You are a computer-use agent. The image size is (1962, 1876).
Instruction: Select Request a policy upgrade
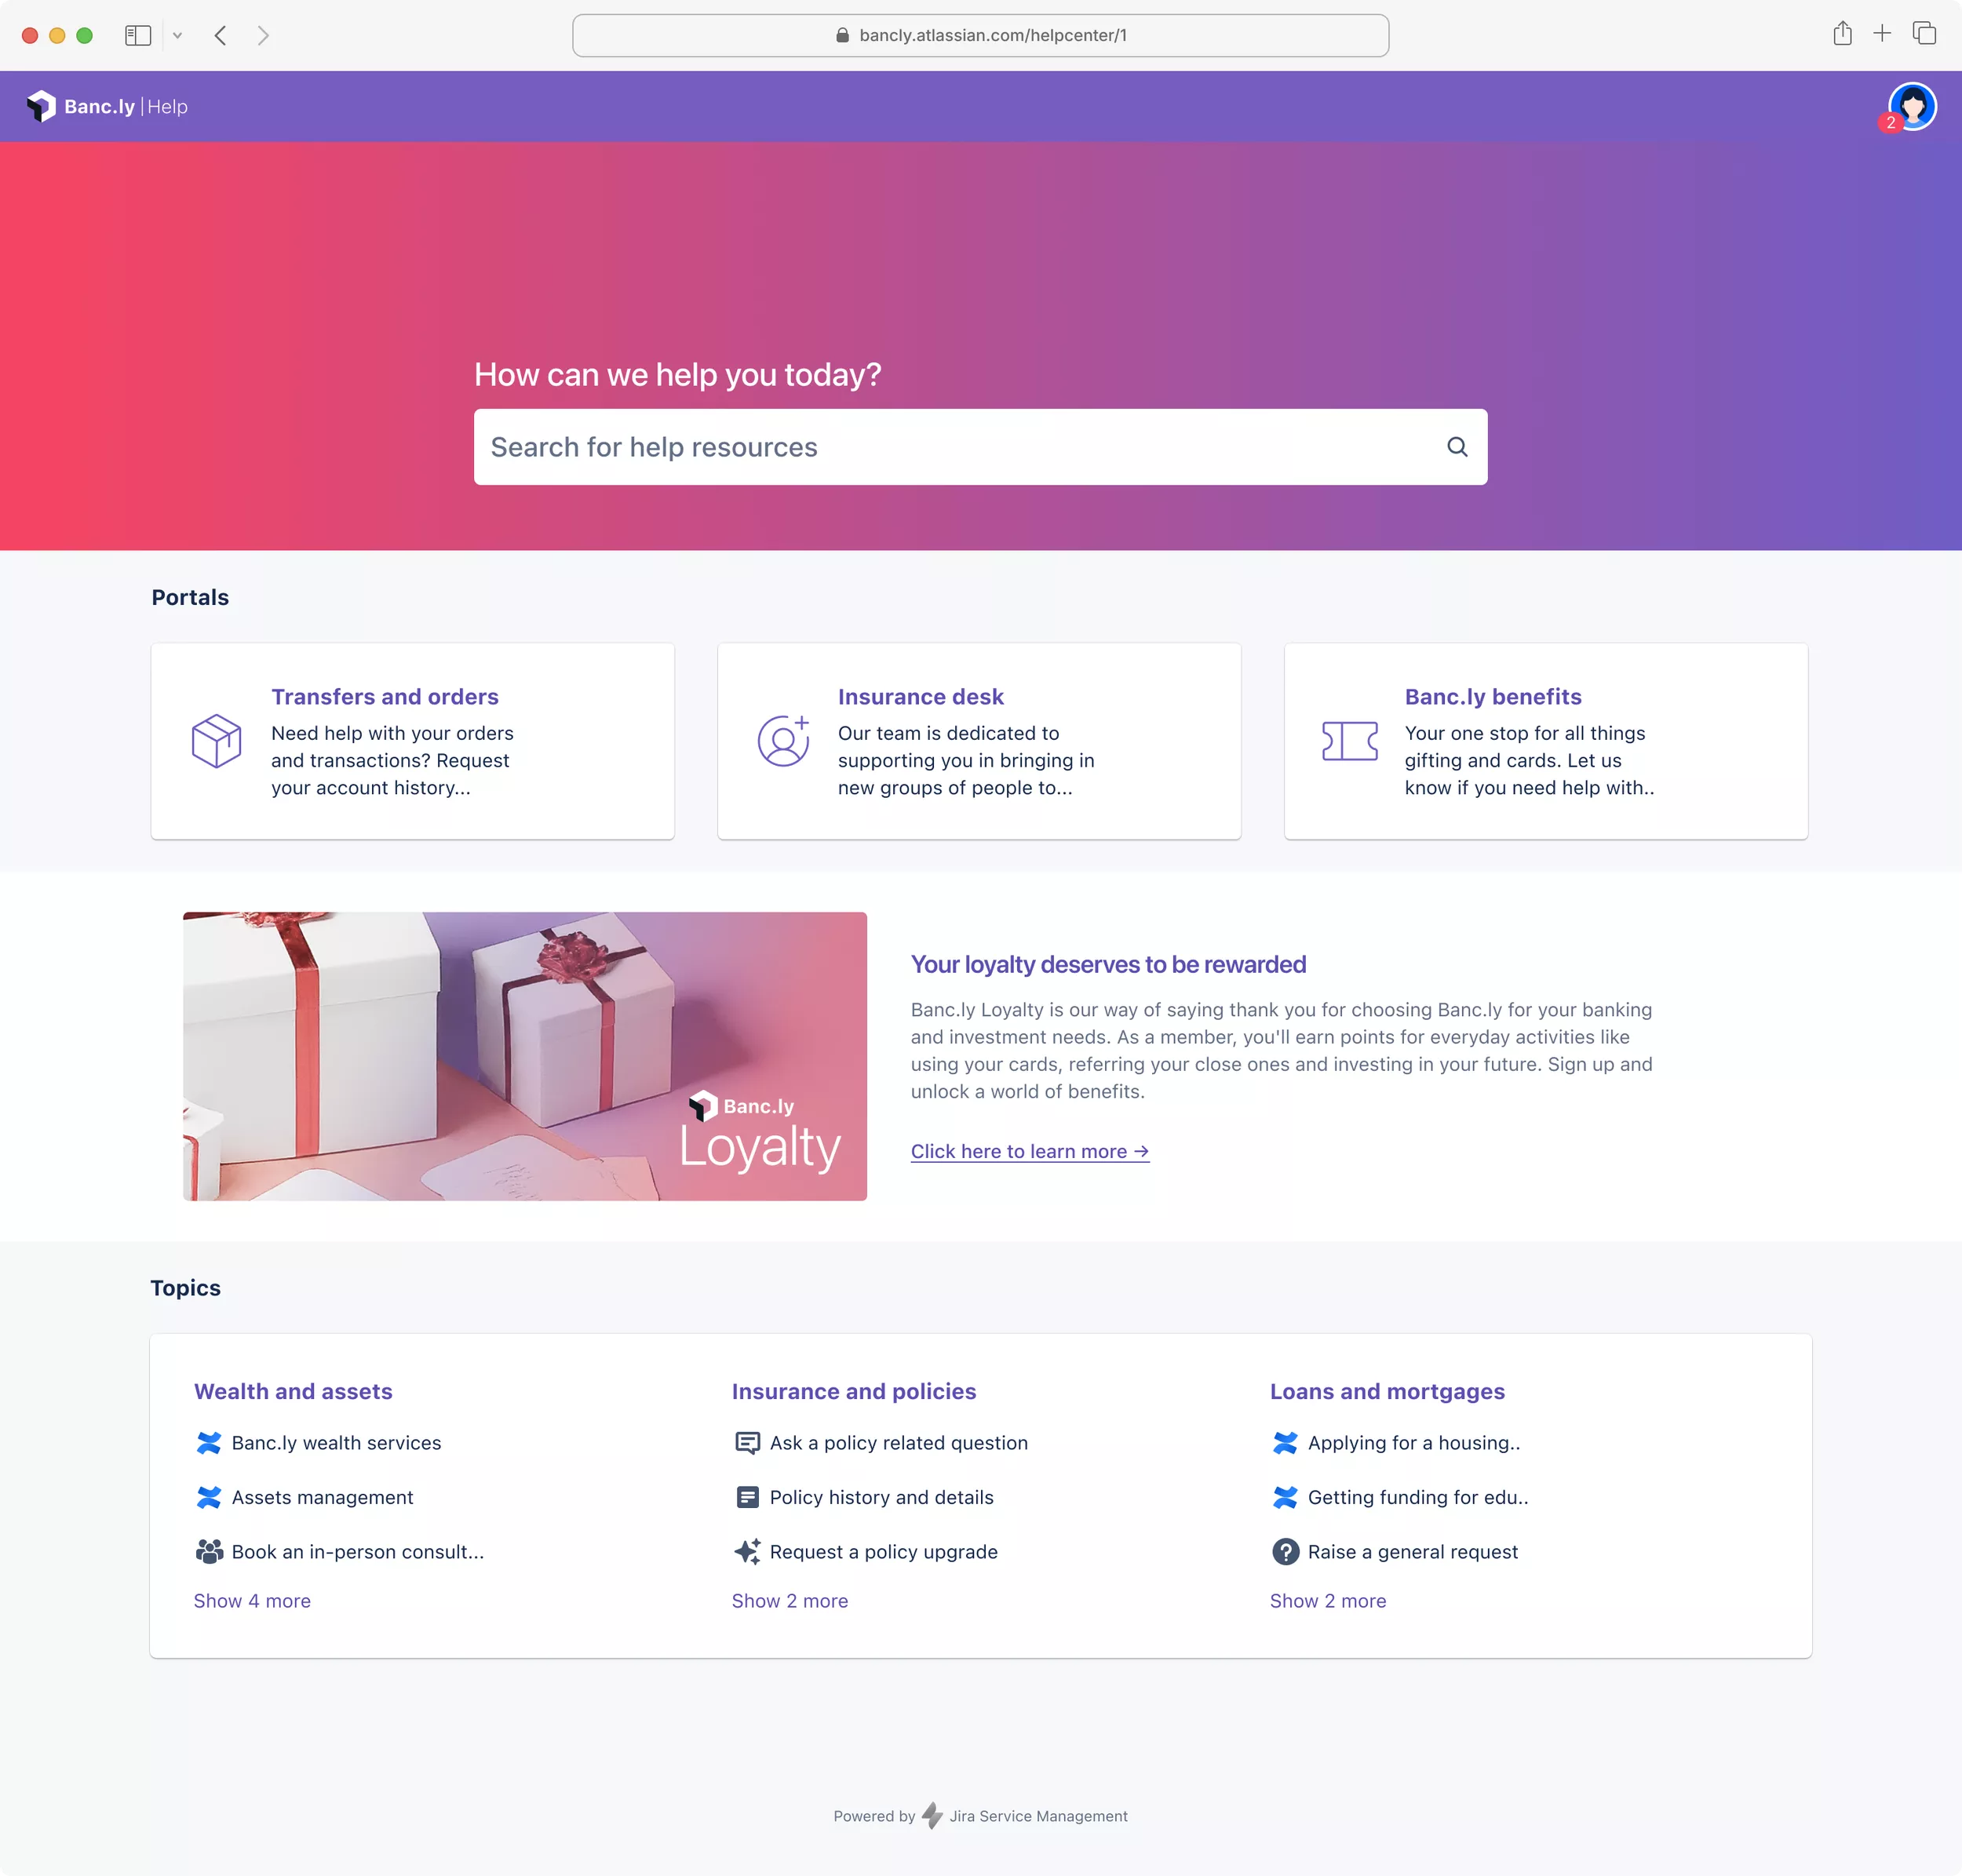(x=884, y=1551)
